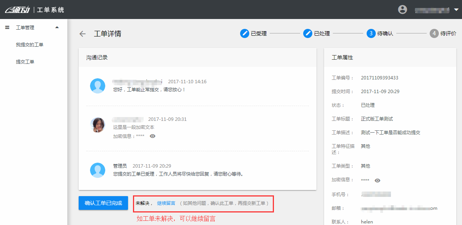The height and width of the screenshot is (225, 462).
Task: Go to 提交工单 menu item
Action: tap(25, 62)
